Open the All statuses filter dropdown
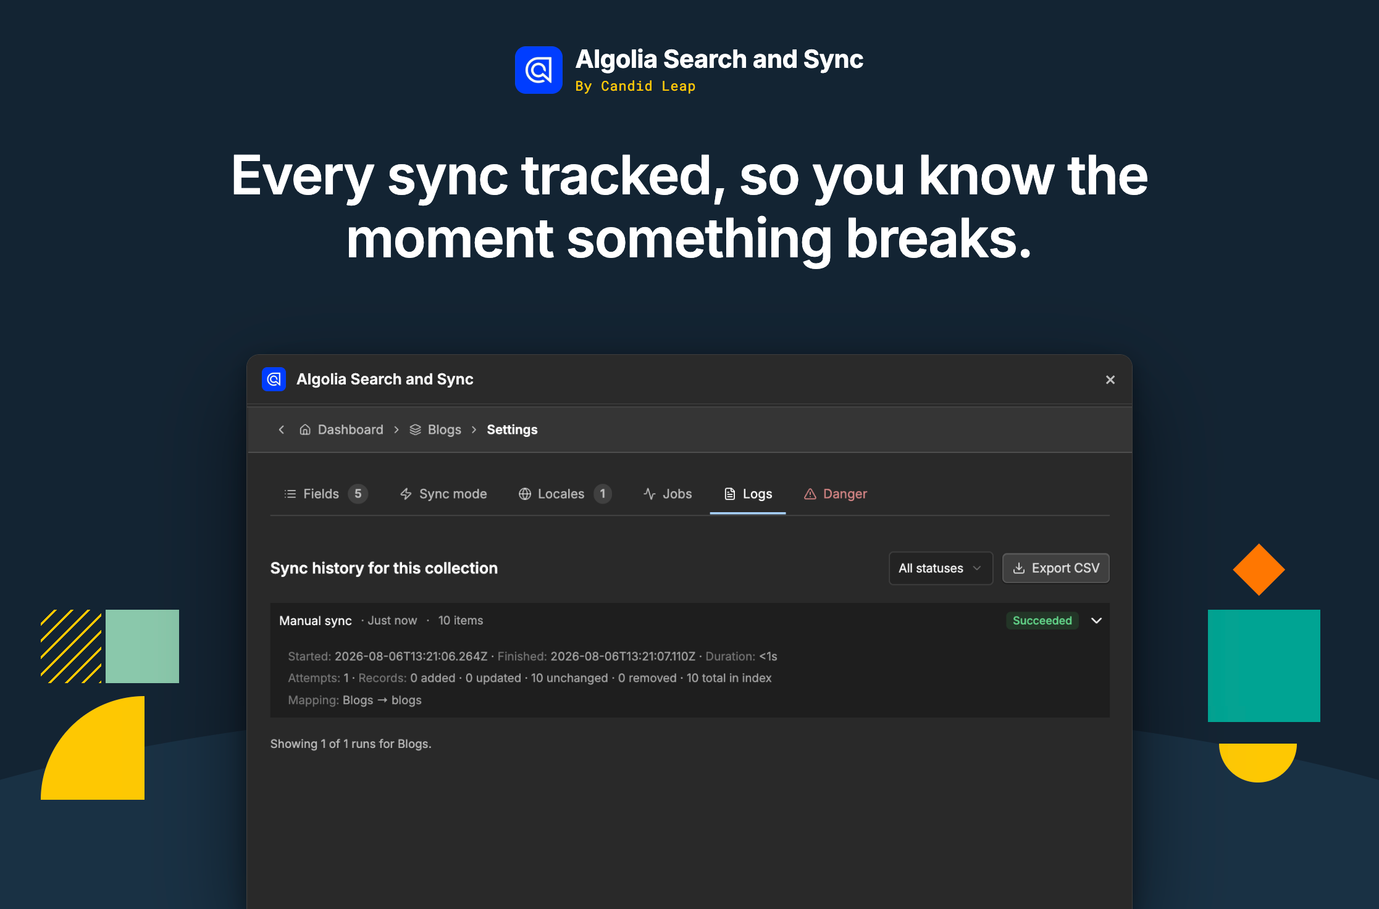Screen dimensions: 1379x909 [x=941, y=568]
